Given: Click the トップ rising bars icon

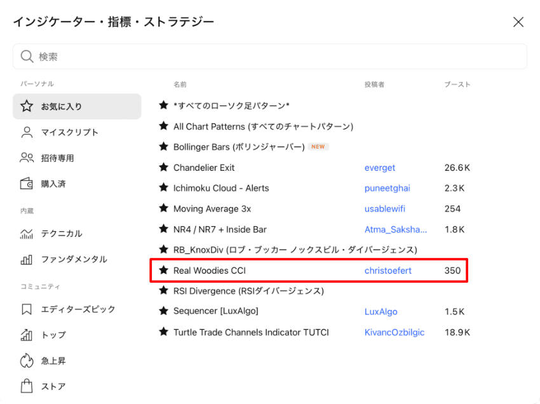Looking at the screenshot, I should pyautogui.click(x=27, y=335).
